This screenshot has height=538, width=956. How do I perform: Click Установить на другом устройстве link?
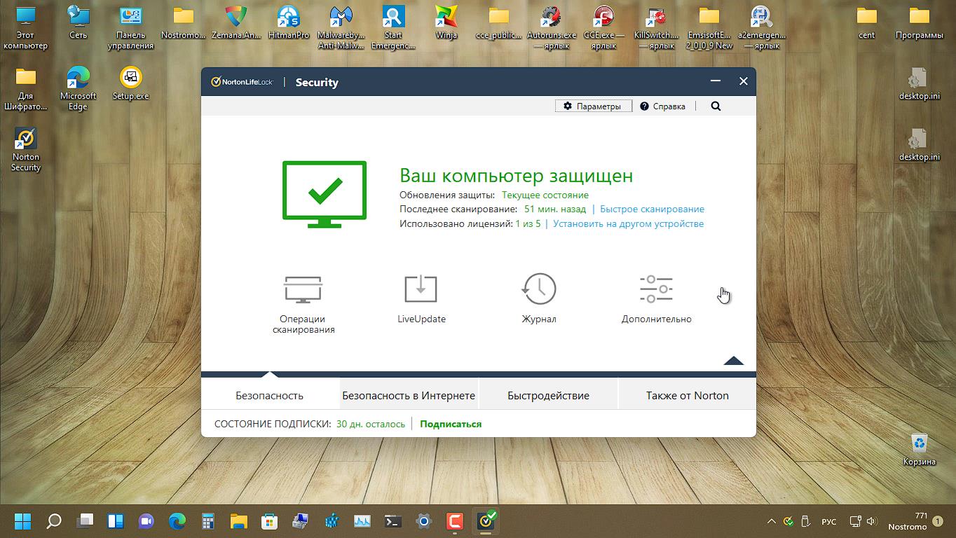[x=628, y=224]
